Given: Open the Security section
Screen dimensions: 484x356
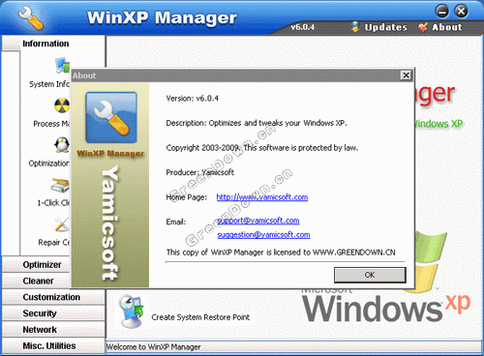Looking at the screenshot, I should tap(53, 313).
